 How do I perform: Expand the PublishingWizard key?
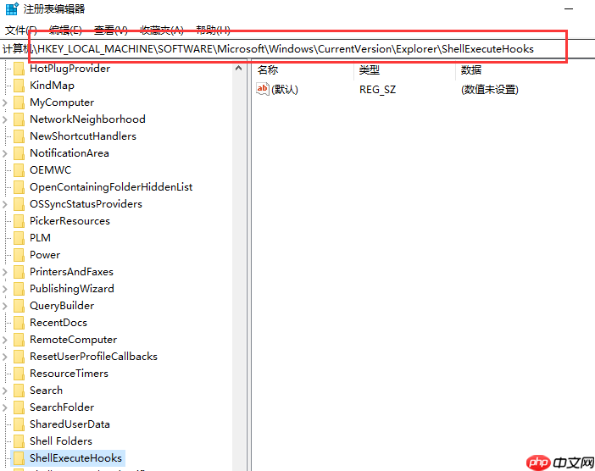click(x=5, y=289)
